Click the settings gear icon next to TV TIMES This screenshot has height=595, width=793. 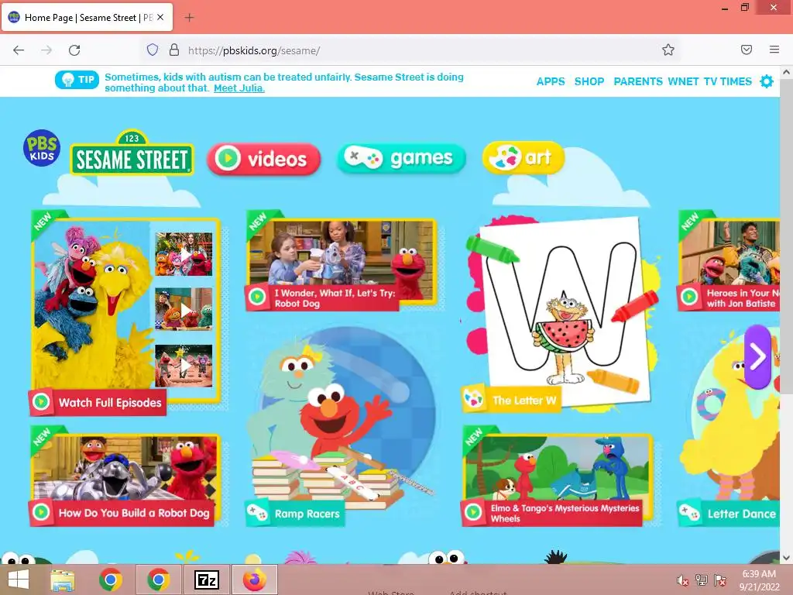[767, 81]
